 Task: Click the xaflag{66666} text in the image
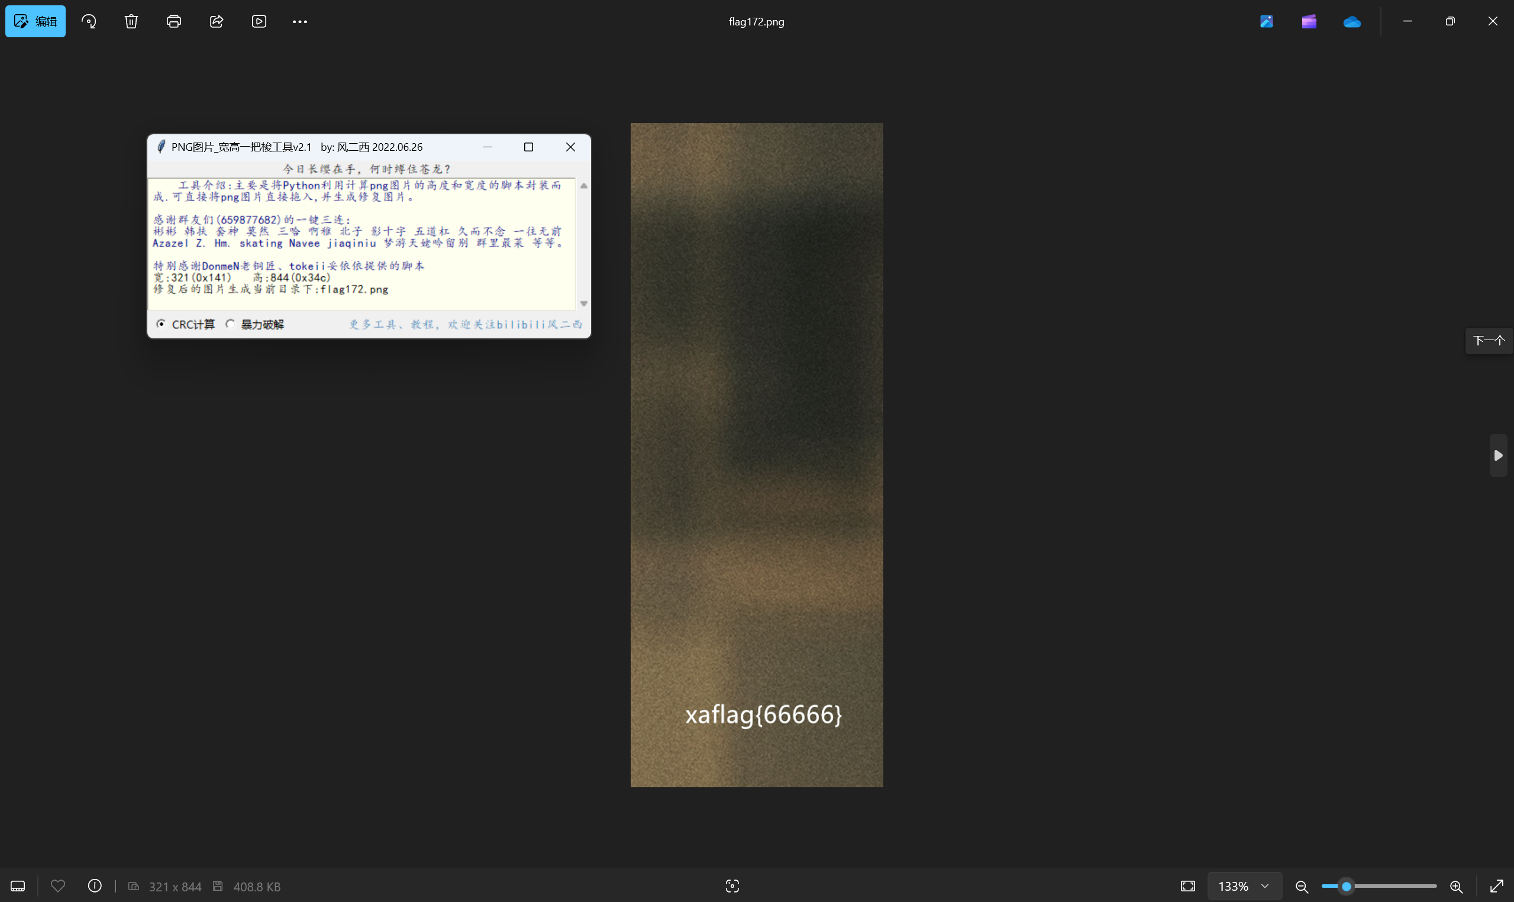pos(763,715)
